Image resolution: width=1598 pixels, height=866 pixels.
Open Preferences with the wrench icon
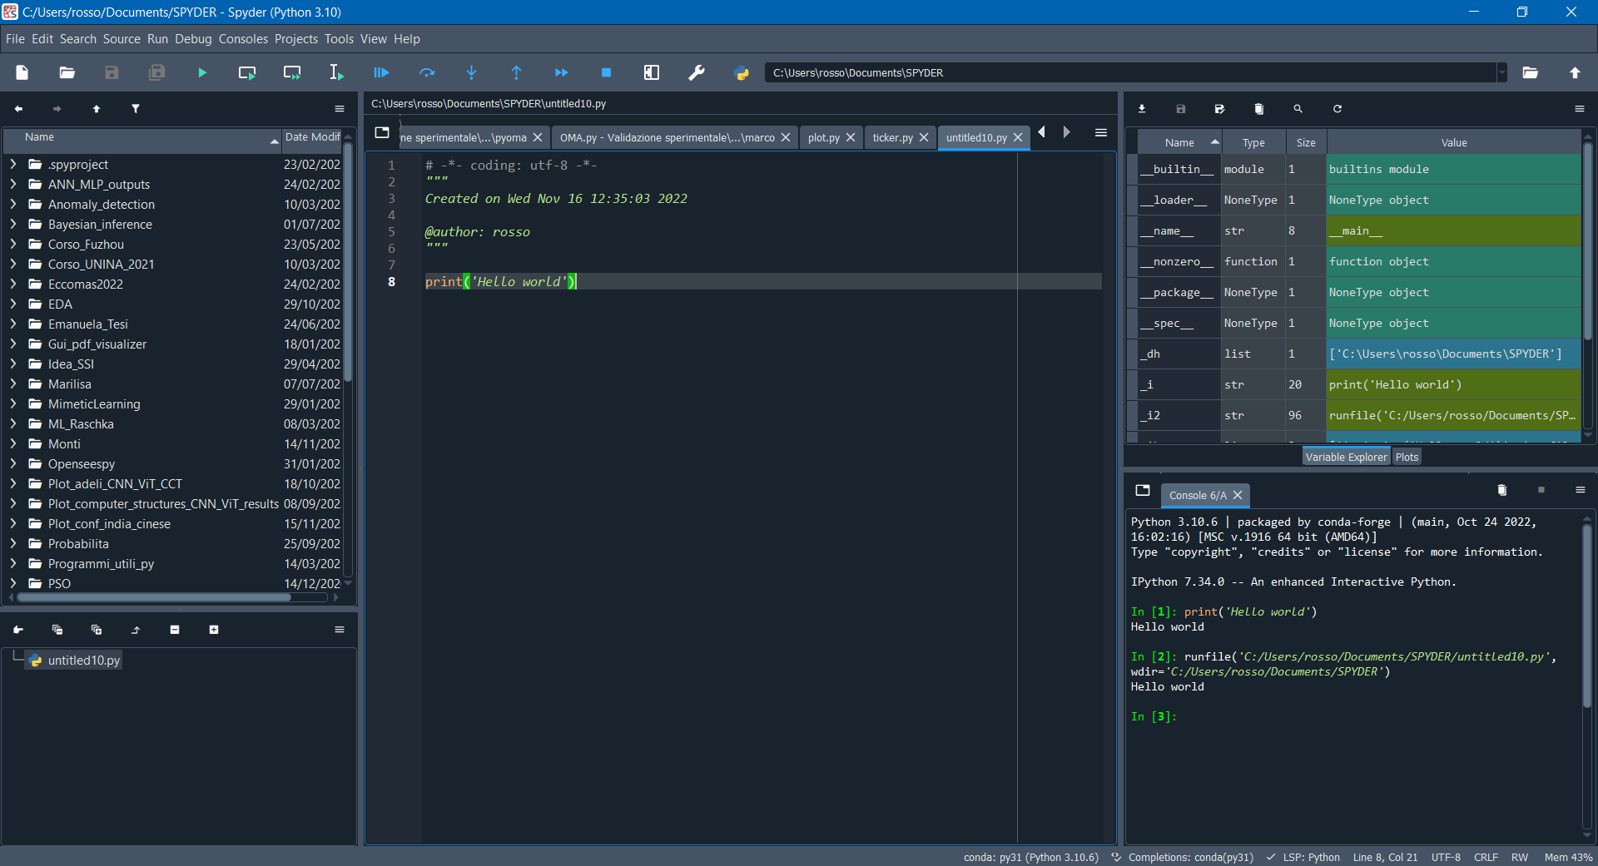point(697,73)
